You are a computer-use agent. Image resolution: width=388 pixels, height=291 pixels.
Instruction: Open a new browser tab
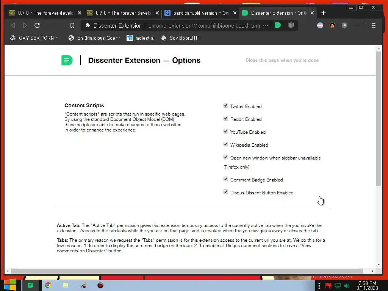point(324,13)
